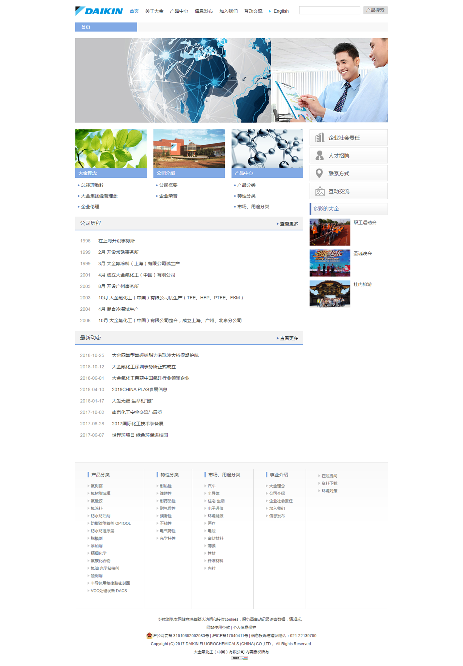463x666 pixels.
Task: Open 汽车 in footer market list
Action: 212,486
